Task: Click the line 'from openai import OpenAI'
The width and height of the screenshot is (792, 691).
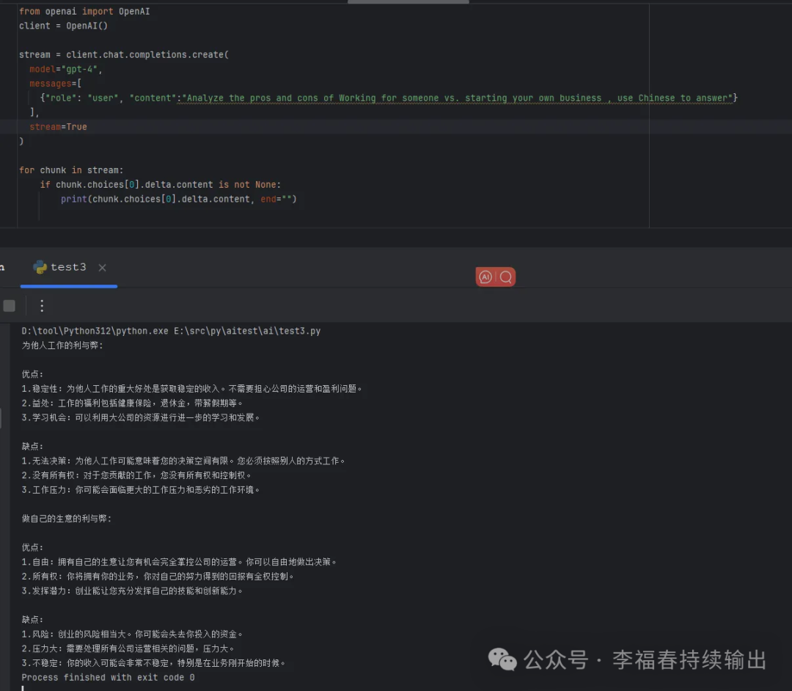Action: coord(84,11)
